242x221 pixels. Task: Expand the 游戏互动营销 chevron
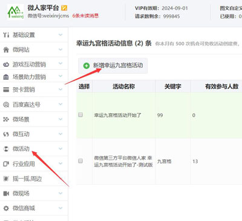click(60, 64)
